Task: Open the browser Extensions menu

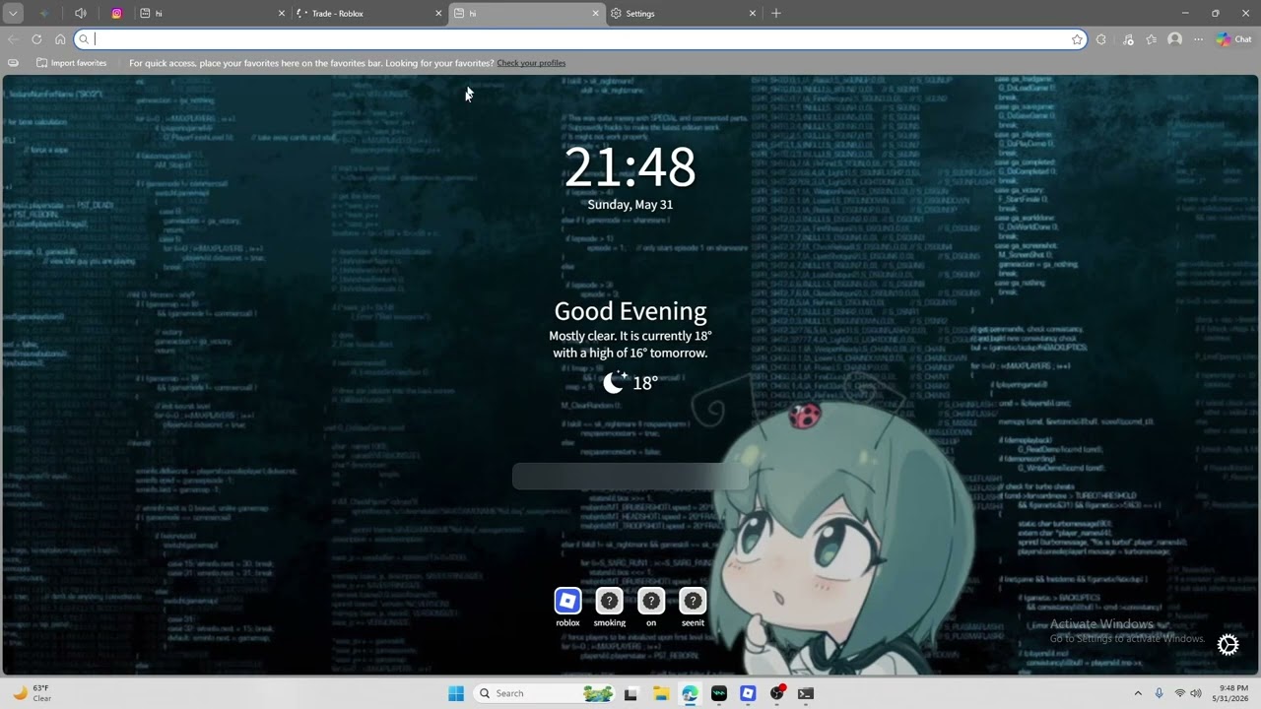Action: coord(1101,39)
